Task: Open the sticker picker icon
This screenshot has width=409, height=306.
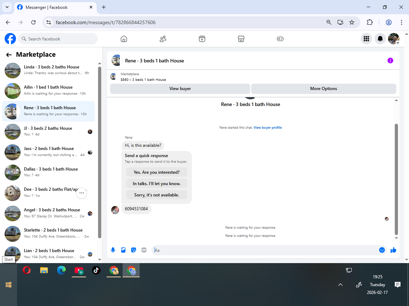Action: 134,250
